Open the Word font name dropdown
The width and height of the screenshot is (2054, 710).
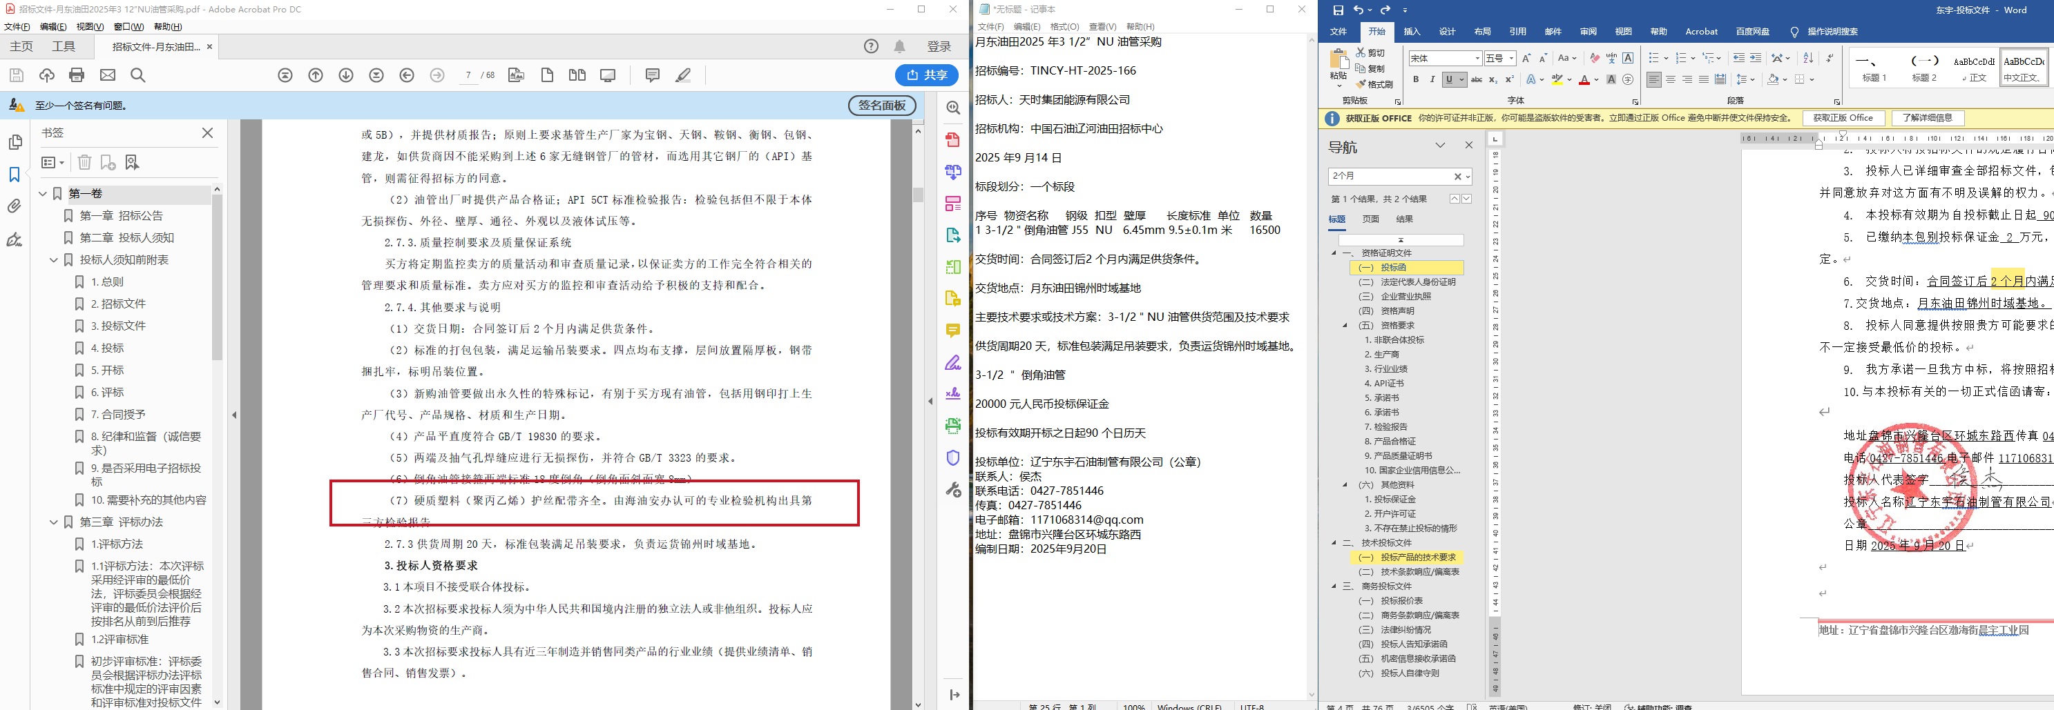pos(1477,58)
